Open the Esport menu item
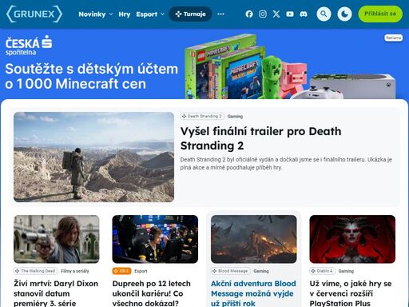This screenshot has height=307, width=409. point(147,14)
